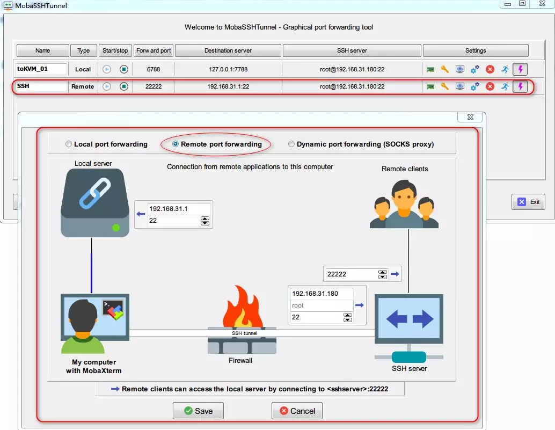Delete the toKVM_01 tunnel with red X
Image resolution: width=555 pixels, height=430 pixels.
click(490, 69)
